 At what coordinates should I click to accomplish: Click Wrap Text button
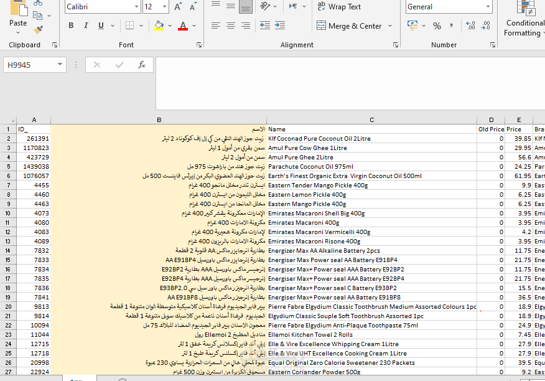tap(339, 7)
